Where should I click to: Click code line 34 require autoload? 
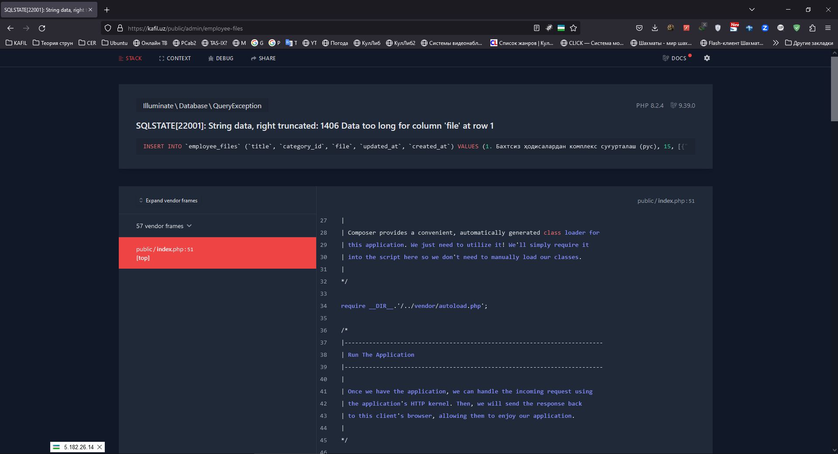click(414, 306)
